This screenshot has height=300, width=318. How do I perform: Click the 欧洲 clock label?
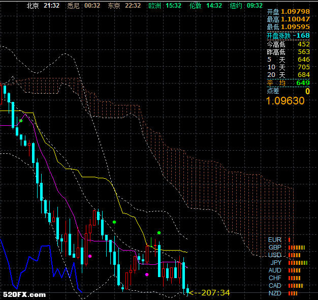pyautogui.click(x=154, y=6)
